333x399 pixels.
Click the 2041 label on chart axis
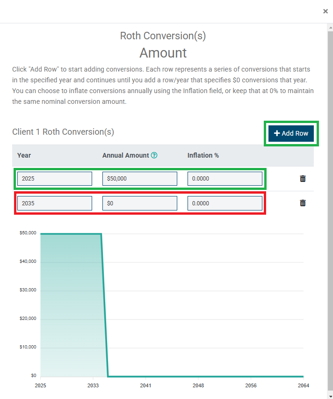146,386
